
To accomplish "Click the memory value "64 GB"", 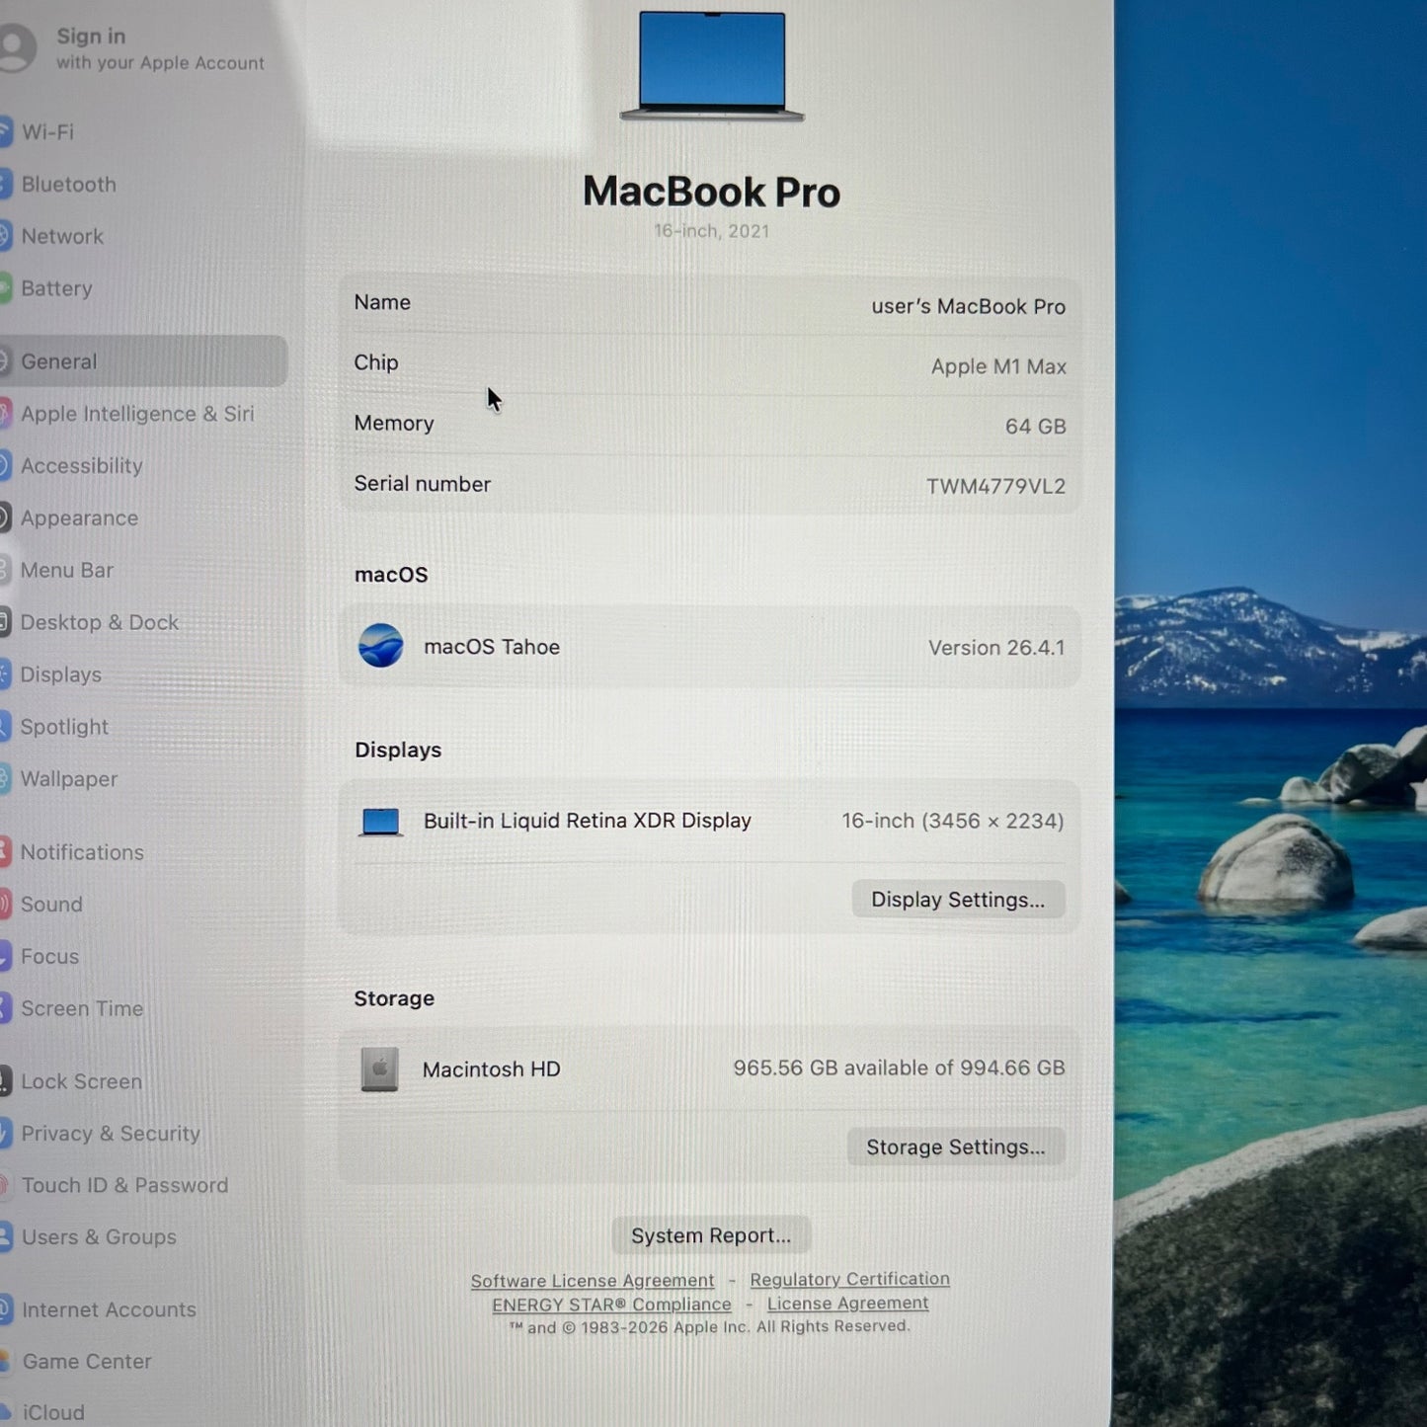I will coord(1036,427).
